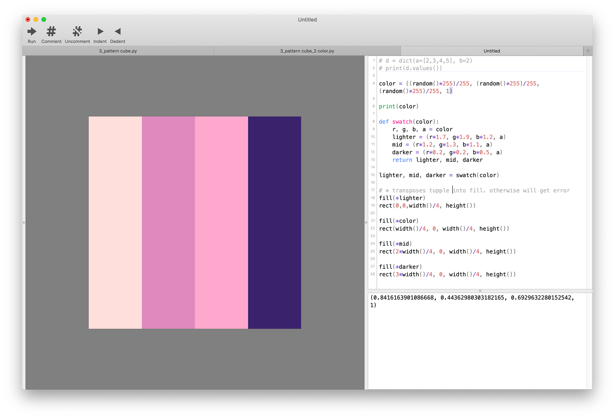
Task: Click the Comment hash icon
Action: coord(51,32)
